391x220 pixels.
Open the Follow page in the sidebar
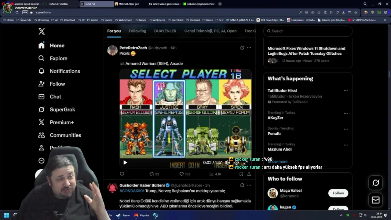tap(51, 84)
